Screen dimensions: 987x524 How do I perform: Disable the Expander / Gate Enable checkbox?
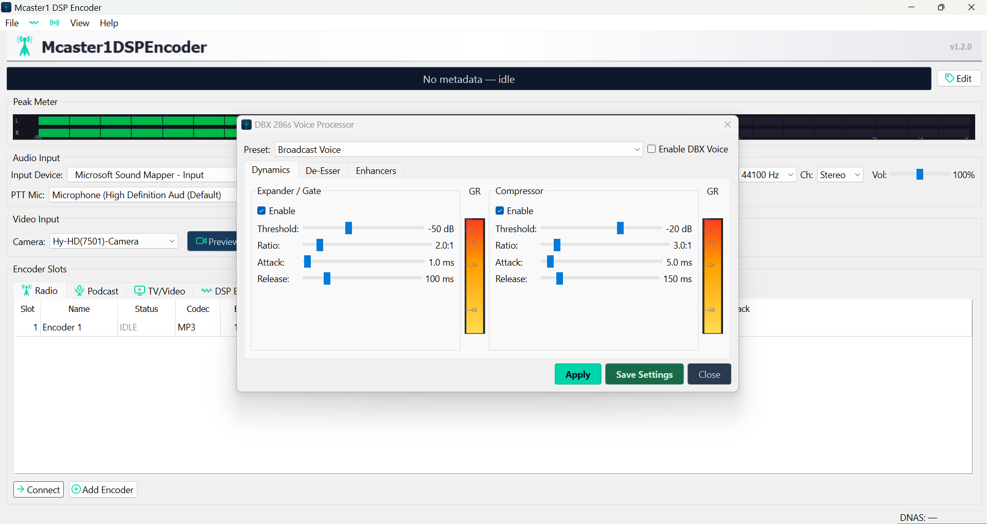pos(261,211)
